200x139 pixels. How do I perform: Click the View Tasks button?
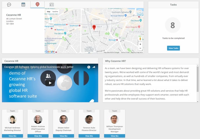[173, 48]
